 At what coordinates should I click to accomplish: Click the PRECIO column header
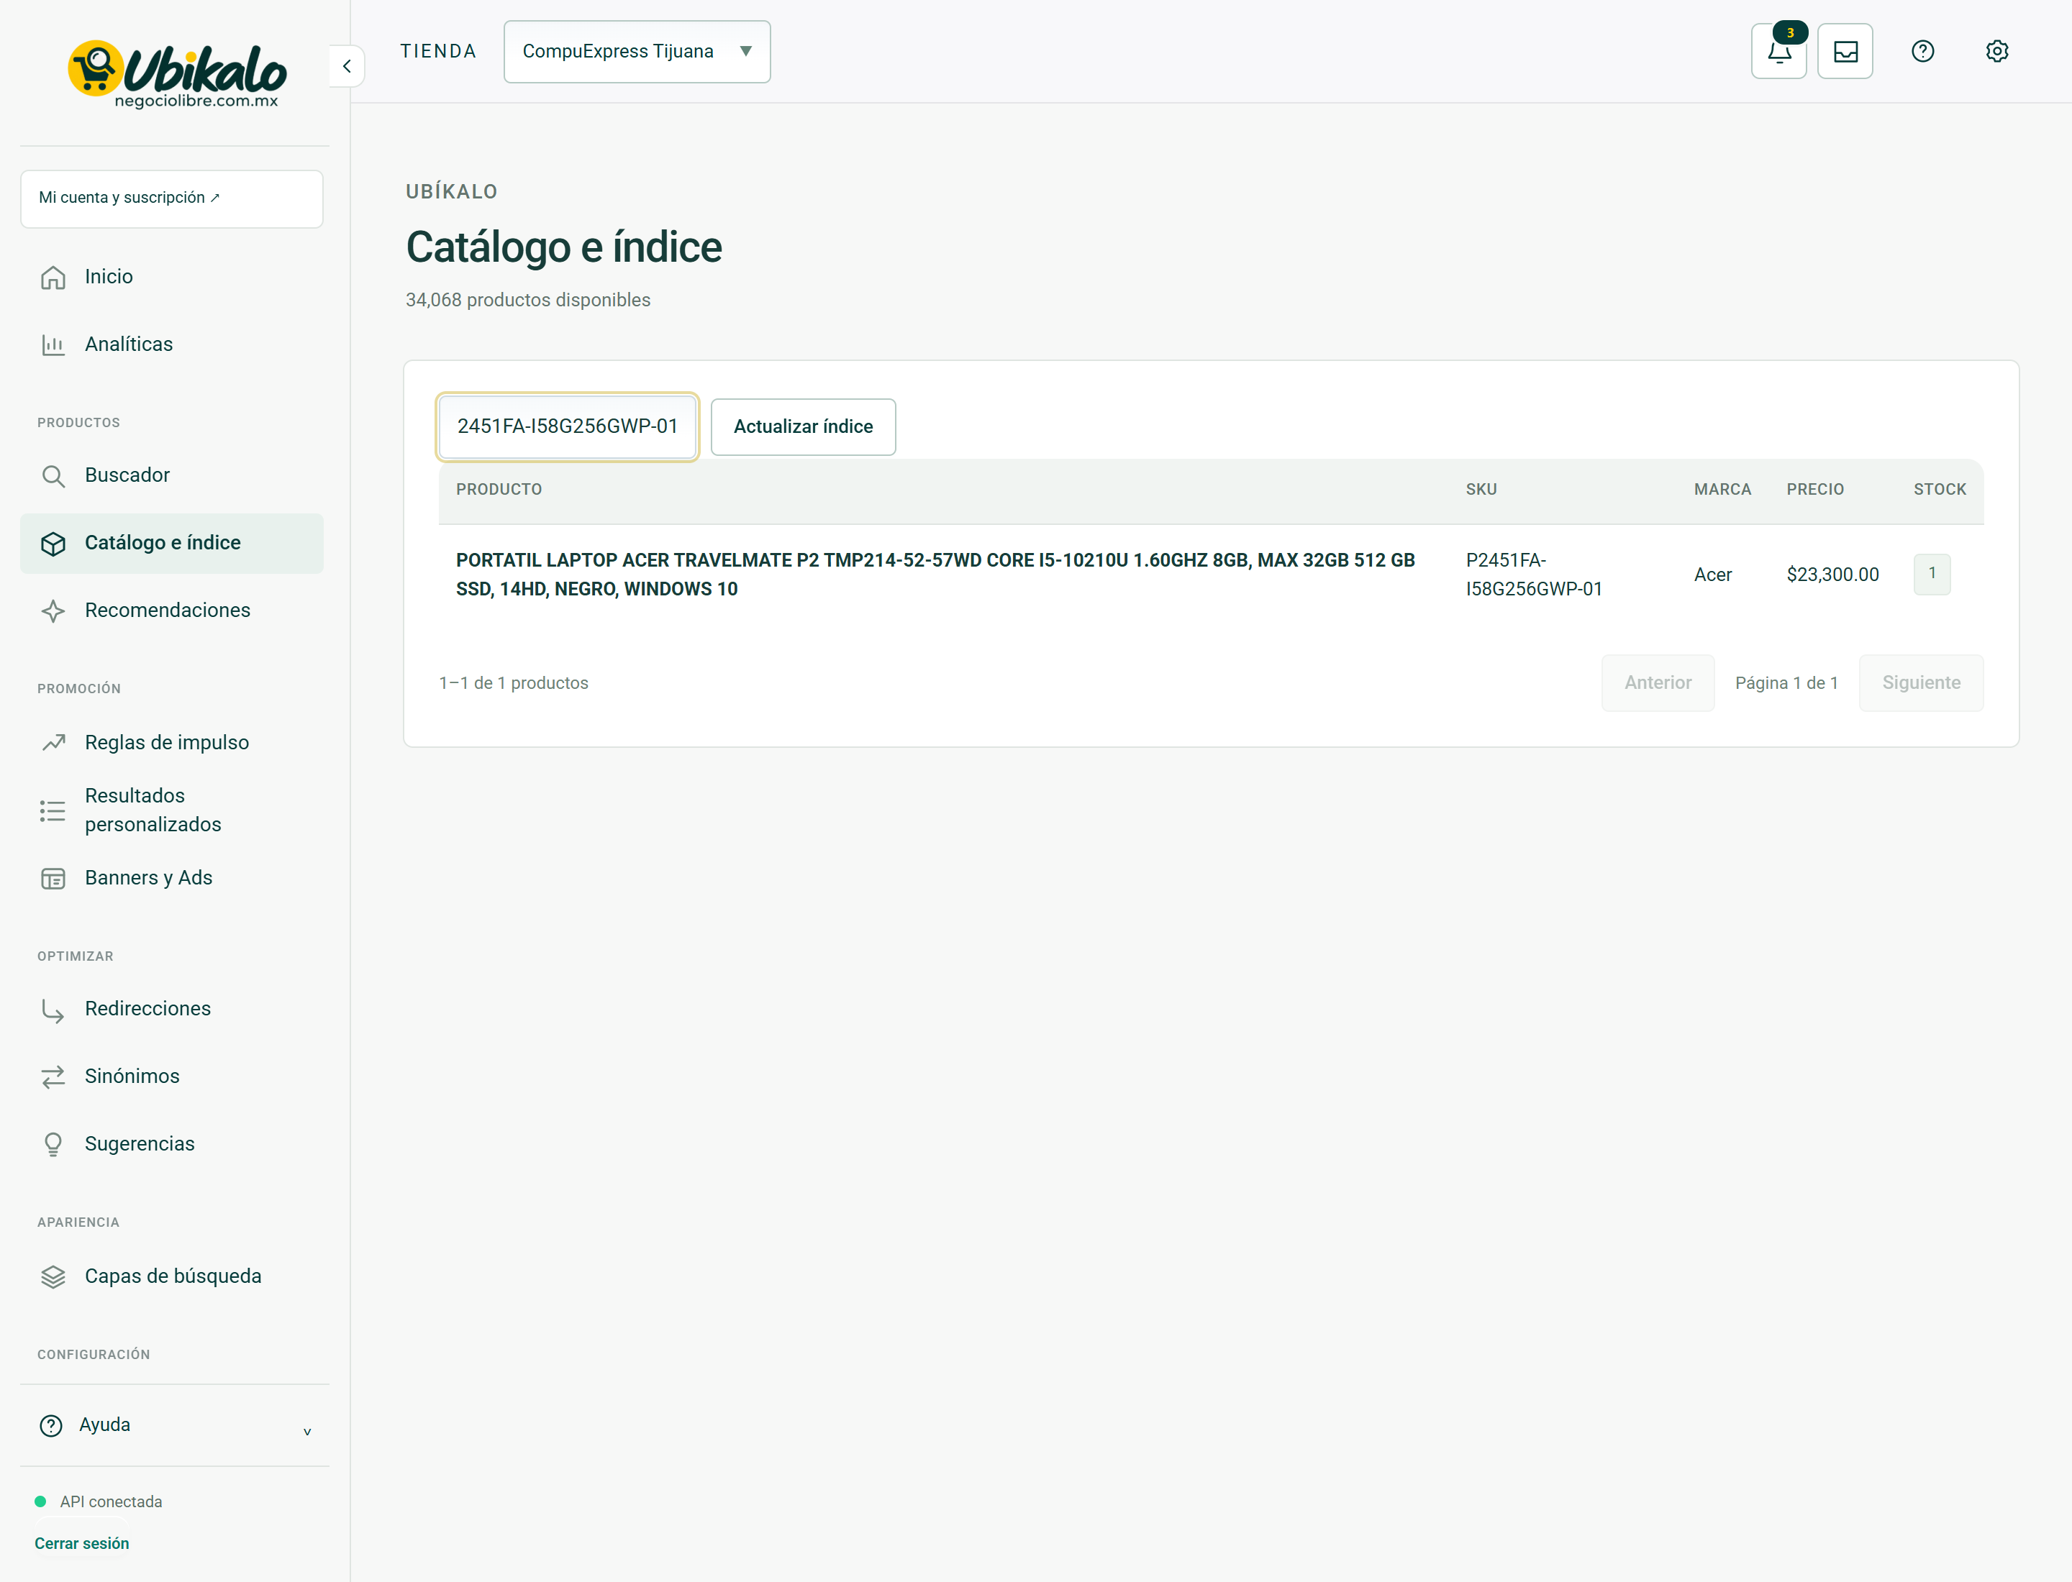pos(1814,490)
